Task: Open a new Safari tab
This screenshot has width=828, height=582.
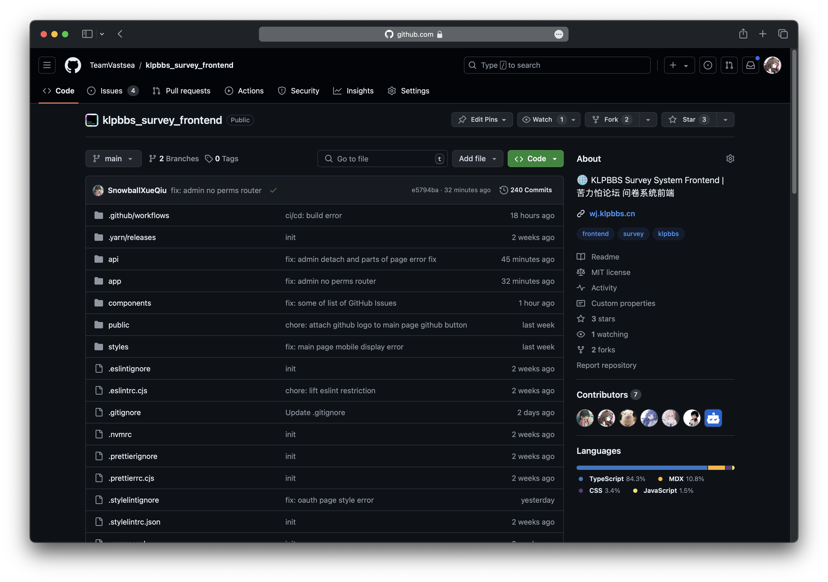Action: point(762,34)
